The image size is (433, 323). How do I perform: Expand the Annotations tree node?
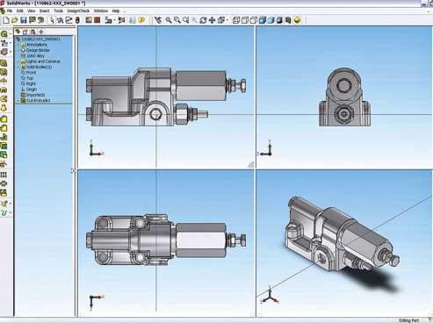click(18, 45)
